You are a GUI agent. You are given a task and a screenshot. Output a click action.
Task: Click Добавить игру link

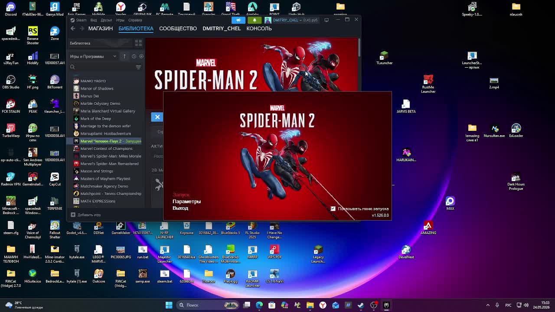point(89,215)
